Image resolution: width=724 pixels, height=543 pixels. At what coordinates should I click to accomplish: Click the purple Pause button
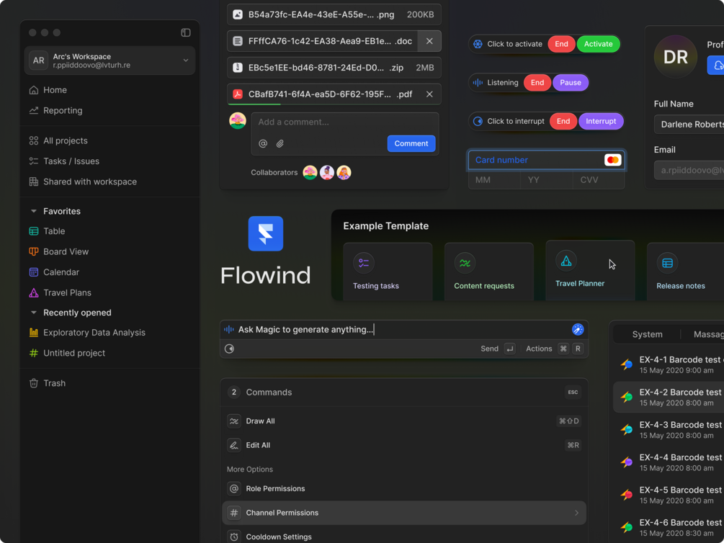pos(571,83)
